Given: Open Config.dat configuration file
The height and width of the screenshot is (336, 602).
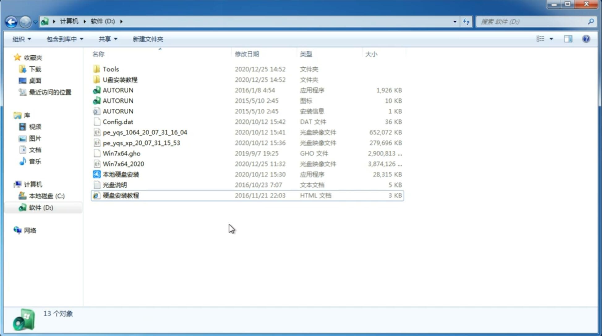Looking at the screenshot, I should point(118,121).
